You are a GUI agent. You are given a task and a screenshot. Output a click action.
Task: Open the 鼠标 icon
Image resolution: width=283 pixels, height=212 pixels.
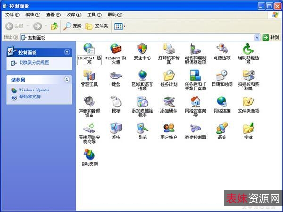116,101
